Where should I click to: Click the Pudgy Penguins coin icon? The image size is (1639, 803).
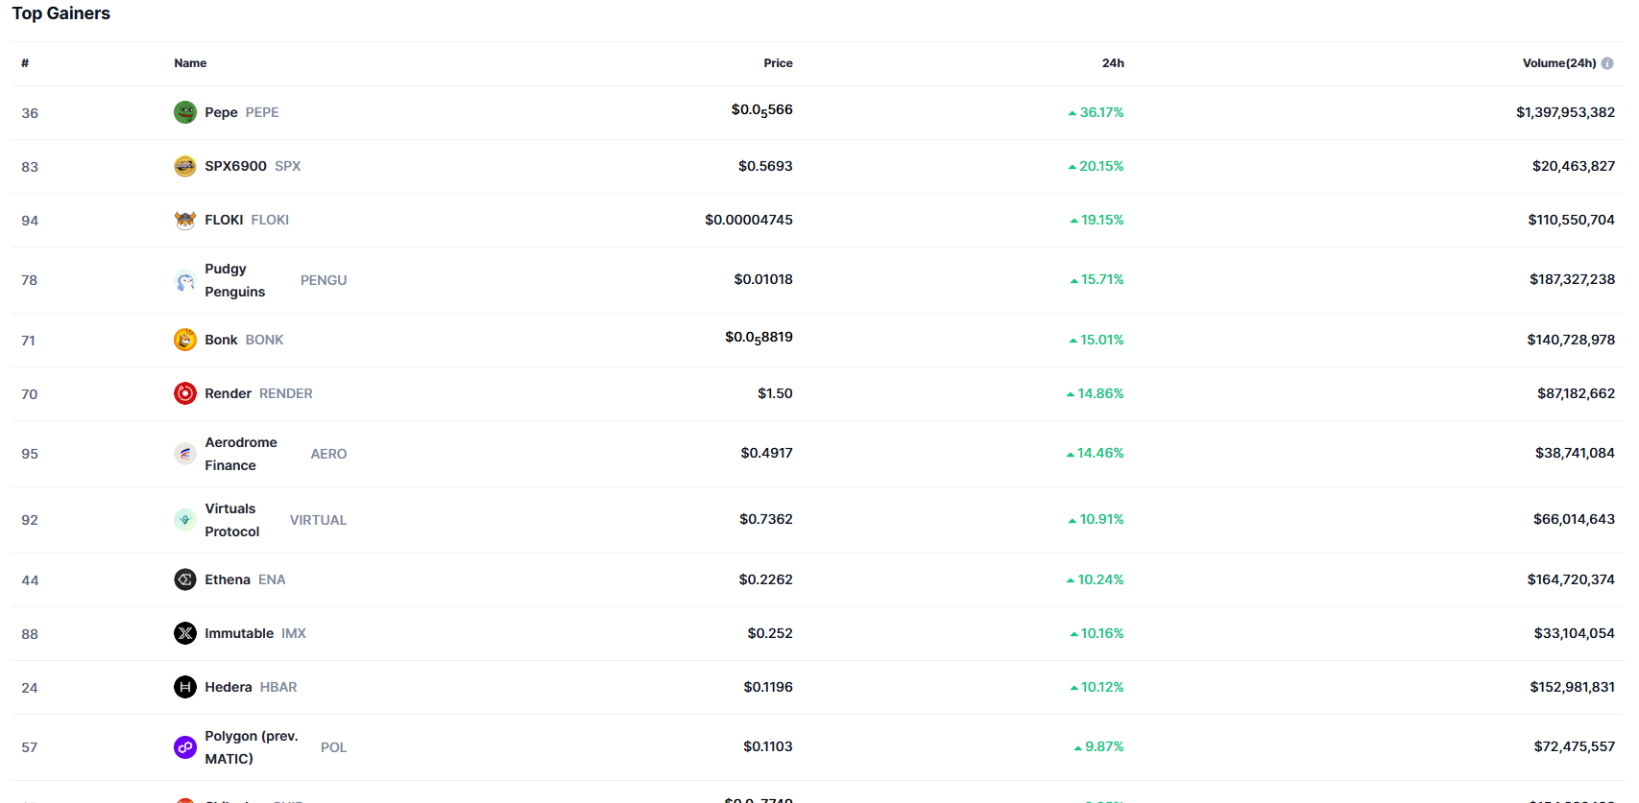pos(185,280)
